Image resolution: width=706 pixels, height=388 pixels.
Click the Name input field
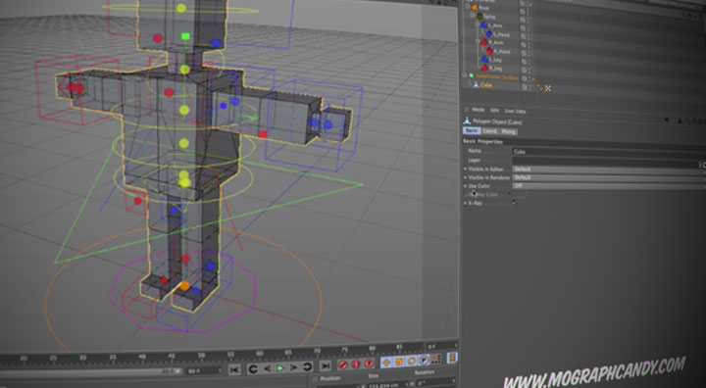pos(609,152)
